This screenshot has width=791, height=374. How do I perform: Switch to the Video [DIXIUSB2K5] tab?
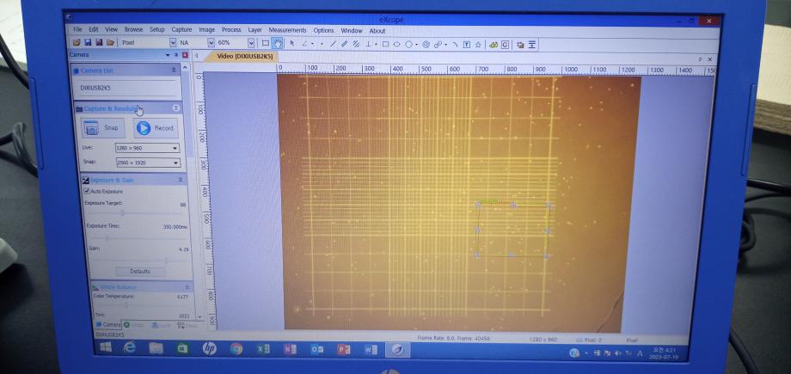(x=247, y=57)
